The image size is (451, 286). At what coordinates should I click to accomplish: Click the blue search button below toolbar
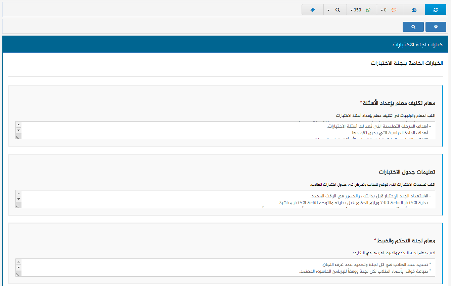point(413,27)
